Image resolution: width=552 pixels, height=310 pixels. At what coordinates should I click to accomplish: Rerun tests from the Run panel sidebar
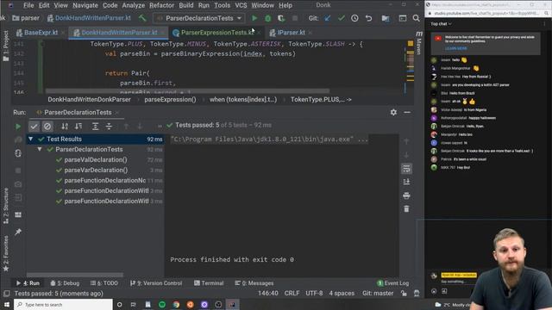tap(18, 127)
